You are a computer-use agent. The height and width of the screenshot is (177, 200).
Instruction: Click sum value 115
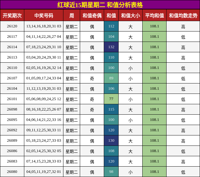click(111, 109)
